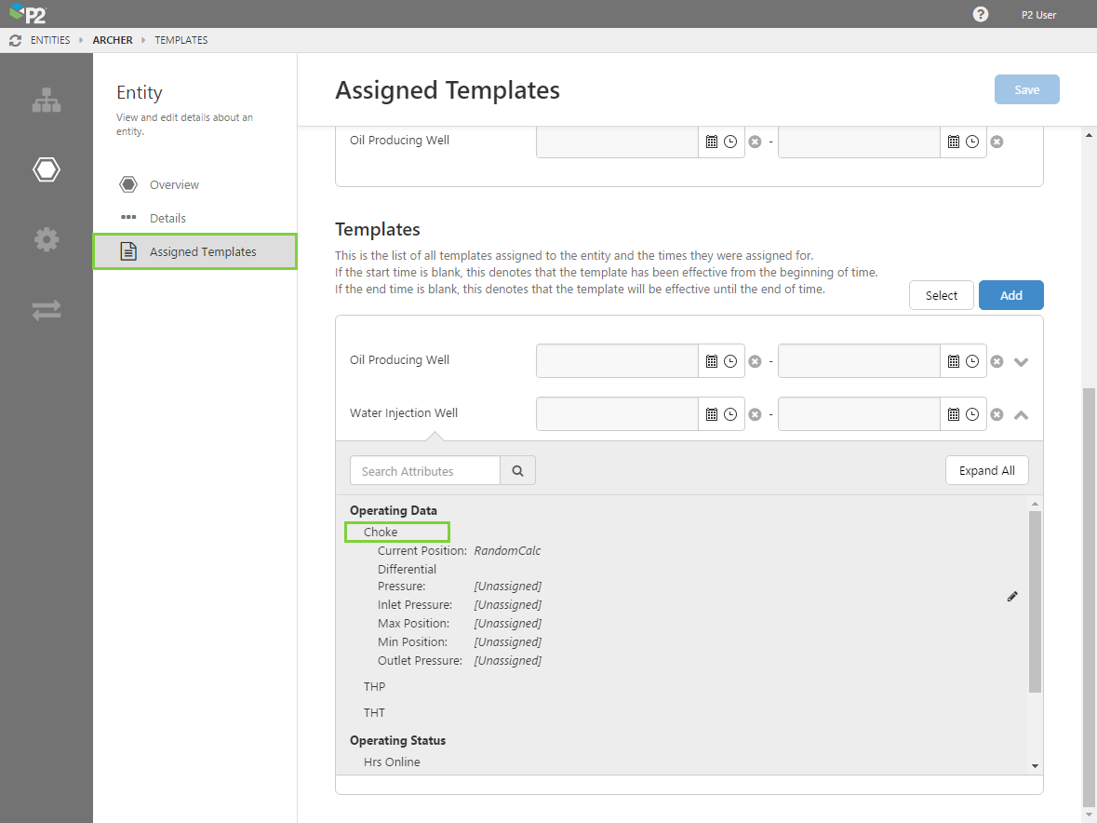Select the hexagon entity icon in sidebar
This screenshot has height=823, width=1097.
pos(46,169)
